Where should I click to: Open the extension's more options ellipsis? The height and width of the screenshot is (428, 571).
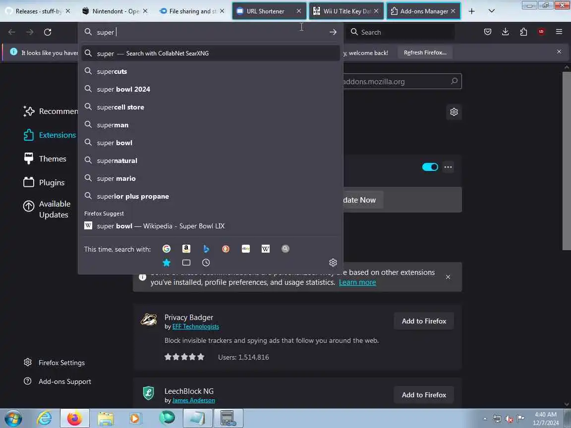coord(448,167)
